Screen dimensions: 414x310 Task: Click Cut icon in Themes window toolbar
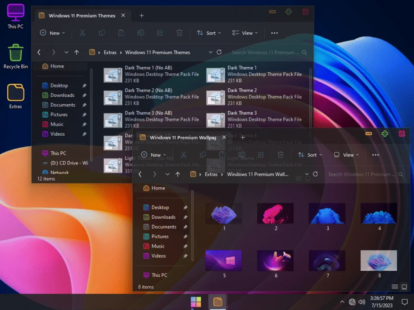coord(82,33)
